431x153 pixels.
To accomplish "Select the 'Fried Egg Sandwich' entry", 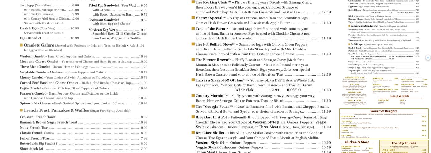I will (118, 6).
